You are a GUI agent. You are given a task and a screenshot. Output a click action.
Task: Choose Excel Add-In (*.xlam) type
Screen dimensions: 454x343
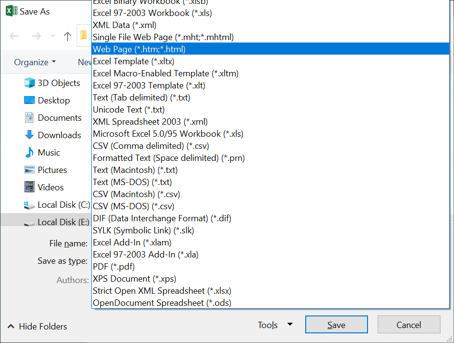coord(270,242)
